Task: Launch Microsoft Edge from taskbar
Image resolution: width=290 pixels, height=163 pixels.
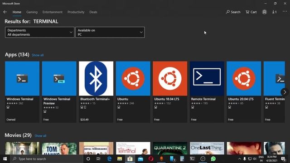Action: point(109,159)
